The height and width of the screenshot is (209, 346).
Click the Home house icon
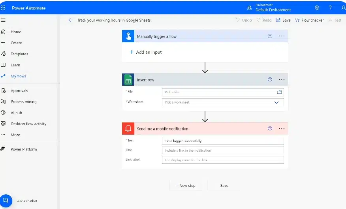coord(3,32)
